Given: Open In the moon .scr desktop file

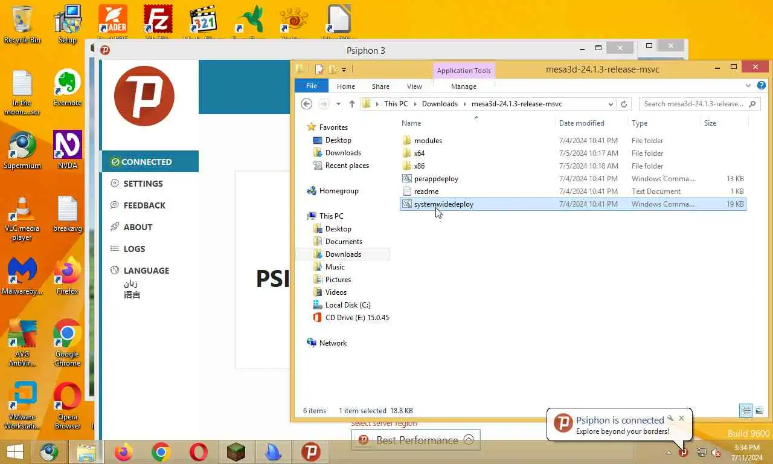Looking at the screenshot, I should pyautogui.click(x=22, y=92).
